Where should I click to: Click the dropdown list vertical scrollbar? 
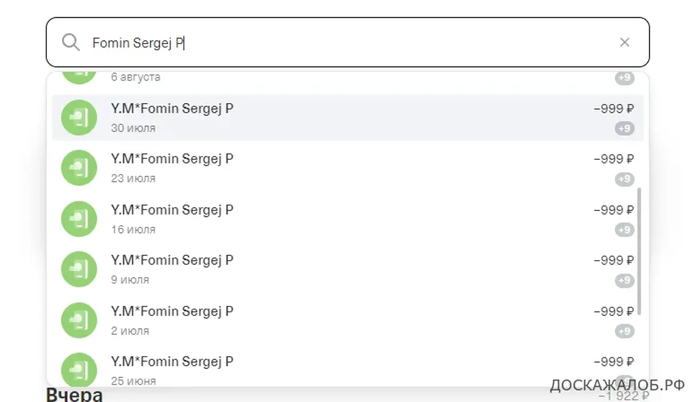[x=640, y=251]
